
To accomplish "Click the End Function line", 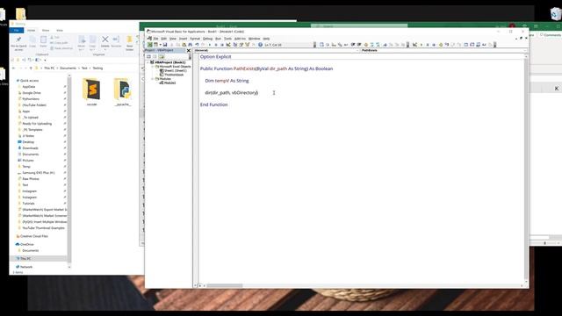I will pos(214,104).
